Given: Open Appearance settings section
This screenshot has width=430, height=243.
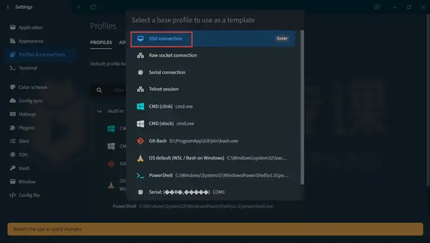Looking at the screenshot, I should 41,41.
